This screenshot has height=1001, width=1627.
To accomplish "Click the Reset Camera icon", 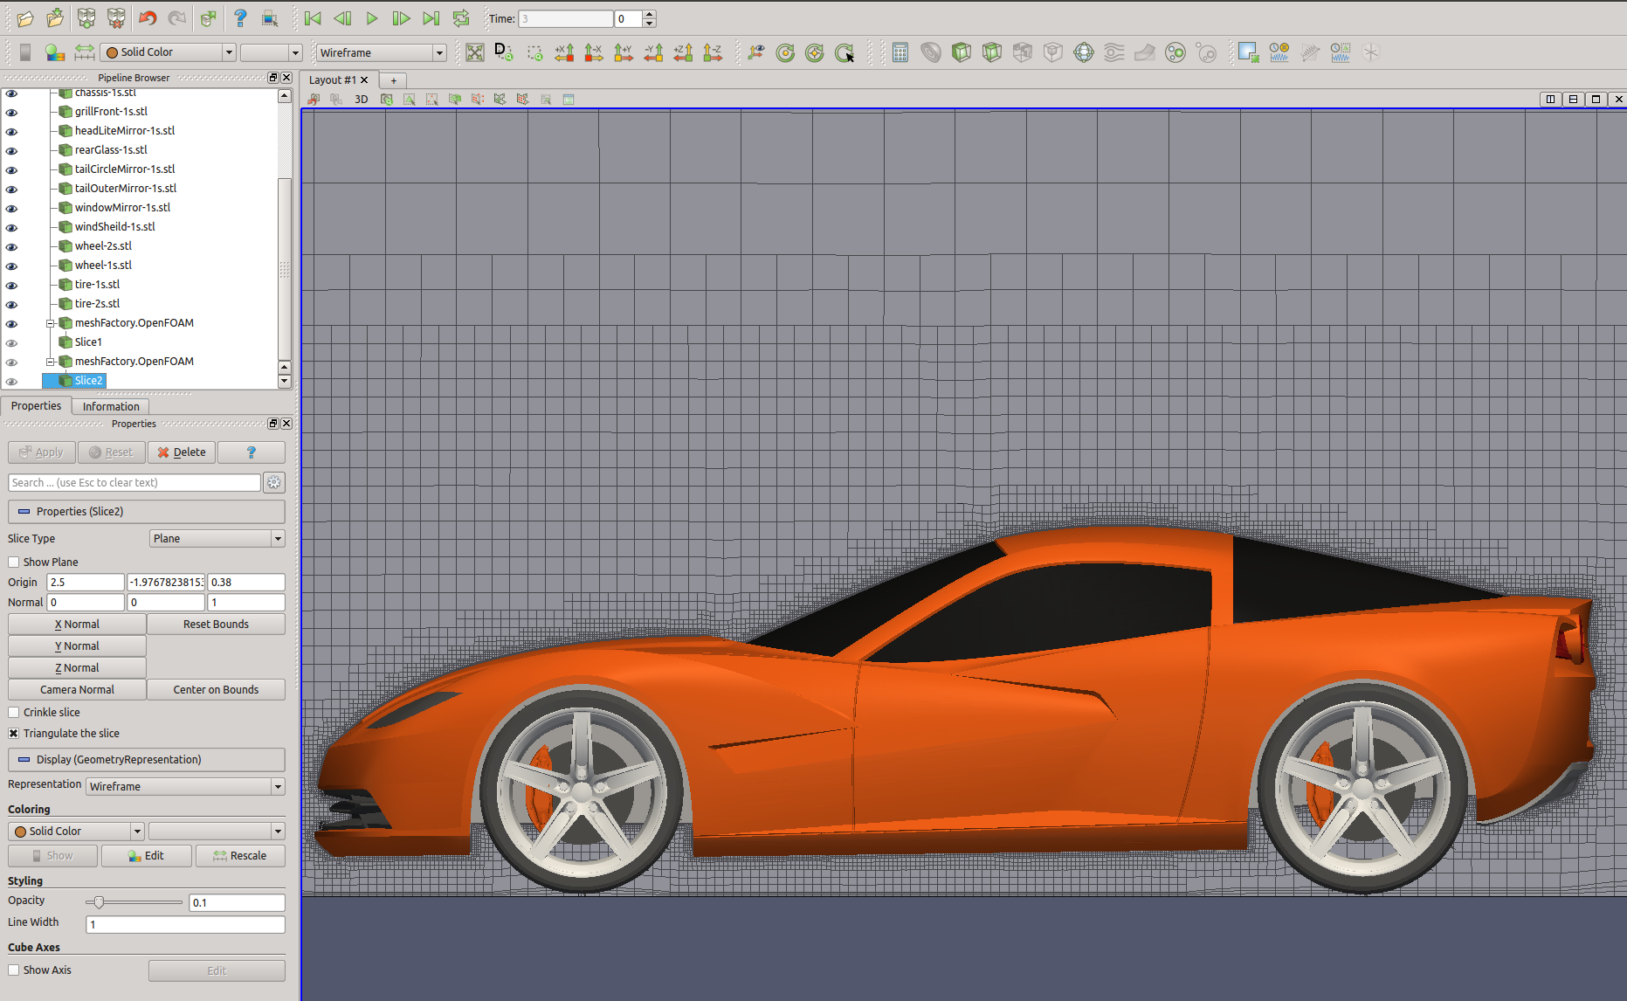I will coord(474,53).
